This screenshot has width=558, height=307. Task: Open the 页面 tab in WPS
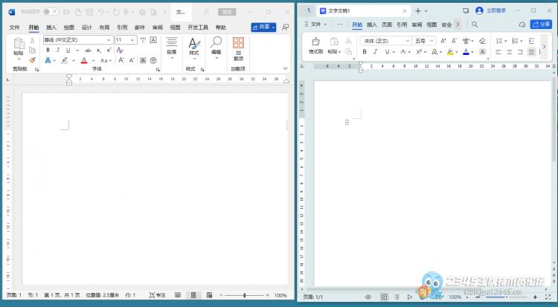click(387, 25)
